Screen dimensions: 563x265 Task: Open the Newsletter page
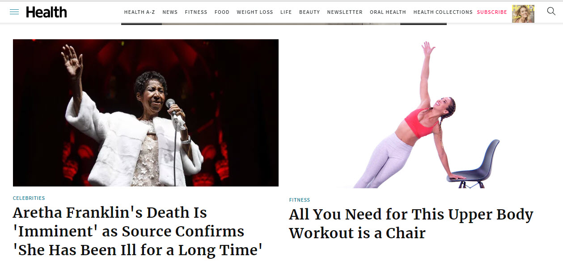345,12
